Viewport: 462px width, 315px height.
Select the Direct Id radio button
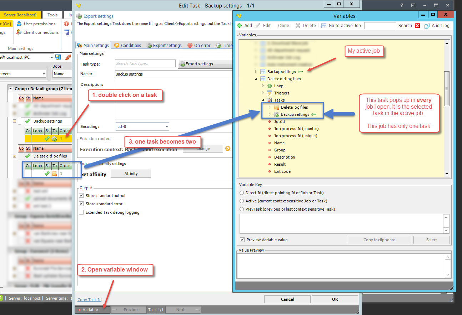242,193
